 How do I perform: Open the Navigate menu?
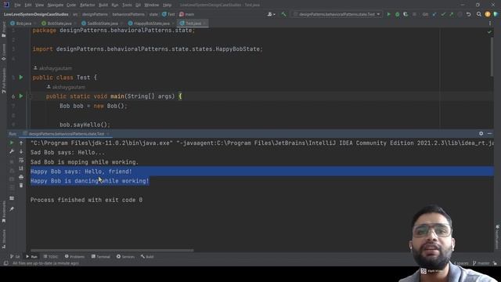tap(56, 5)
